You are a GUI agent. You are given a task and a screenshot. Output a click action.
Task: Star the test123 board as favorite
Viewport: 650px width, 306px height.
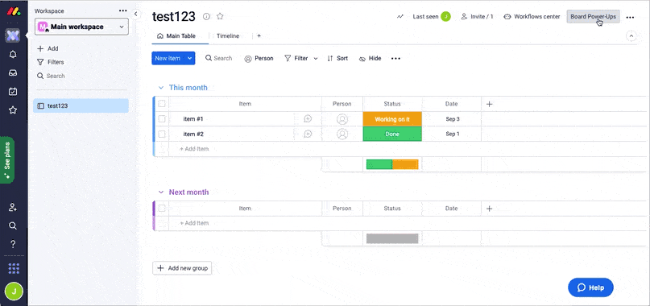point(220,17)
